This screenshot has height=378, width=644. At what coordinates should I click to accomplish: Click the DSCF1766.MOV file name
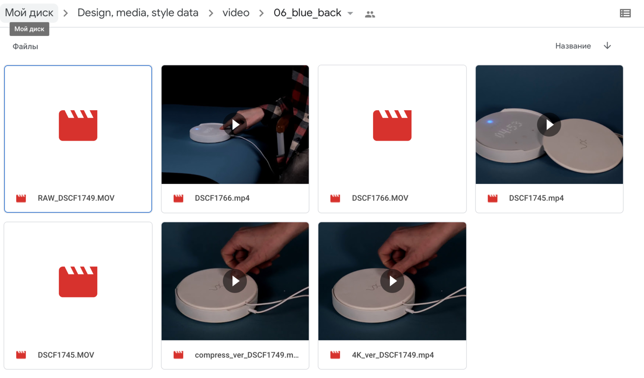tap(380, 198)
